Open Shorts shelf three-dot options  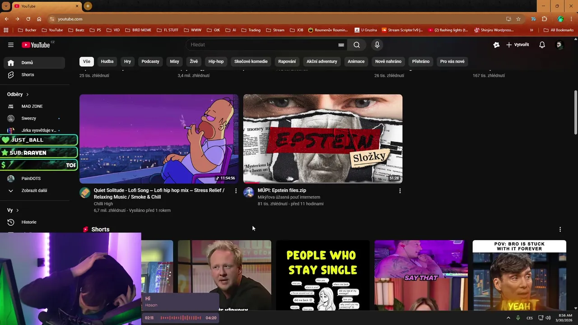click(560, 229)
